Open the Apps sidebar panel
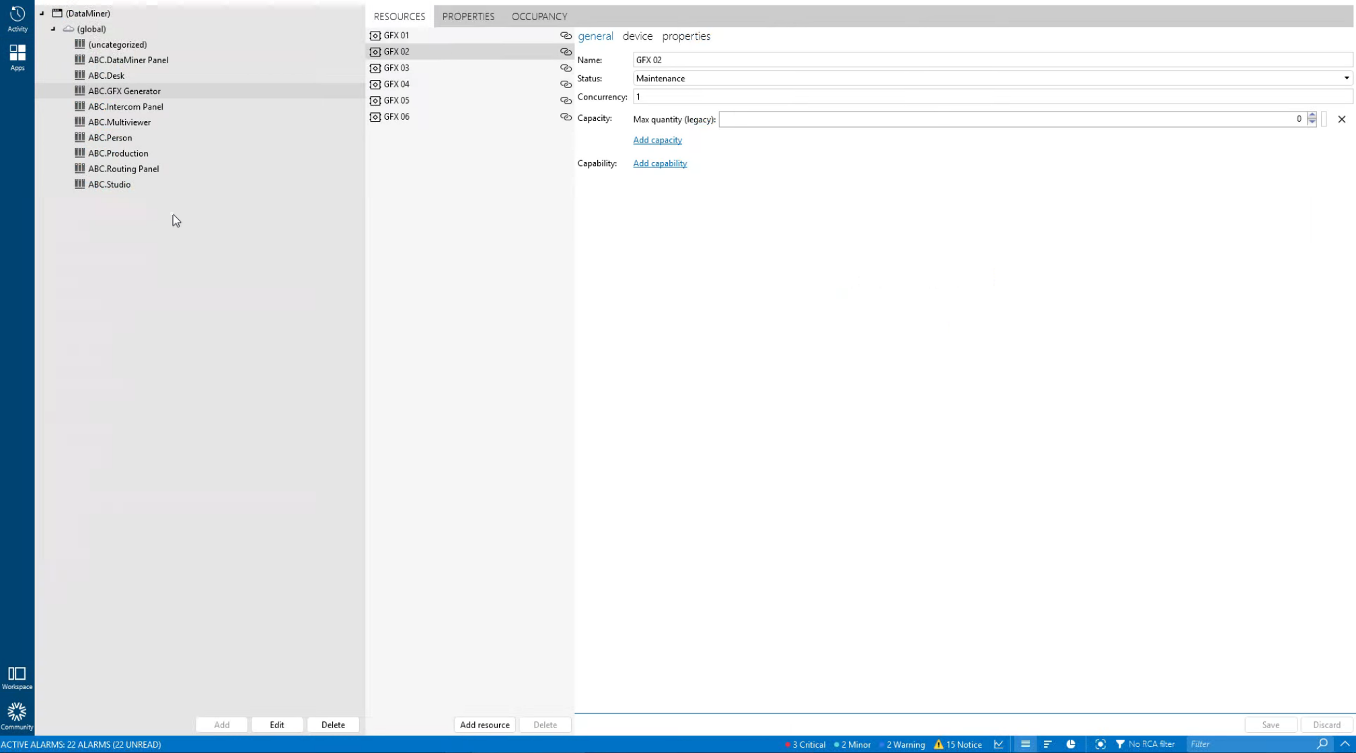1356x753 pixels. coord(17,57)
